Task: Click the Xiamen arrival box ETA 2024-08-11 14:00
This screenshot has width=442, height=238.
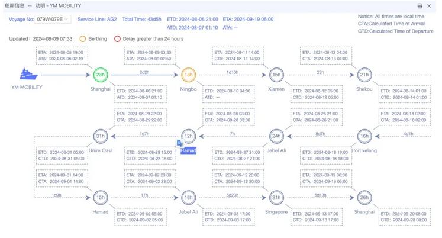Action: click(238, 56)
